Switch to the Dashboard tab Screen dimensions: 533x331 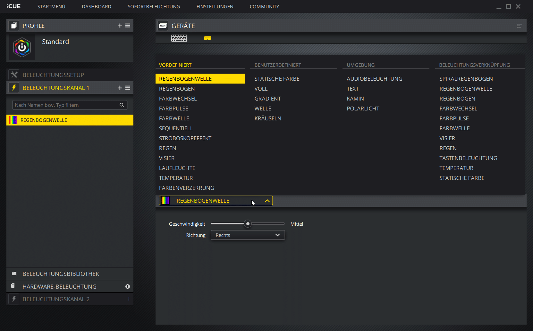click(97, 7)
